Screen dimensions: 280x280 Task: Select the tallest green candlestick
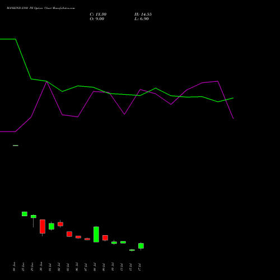click(96, 235)
